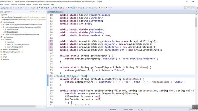Click the Save All toolbar icon

tap(4, 8)
